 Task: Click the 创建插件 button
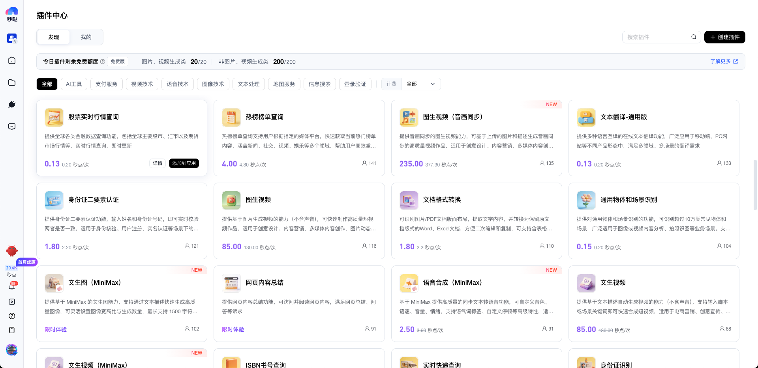[x=724, y=37]
